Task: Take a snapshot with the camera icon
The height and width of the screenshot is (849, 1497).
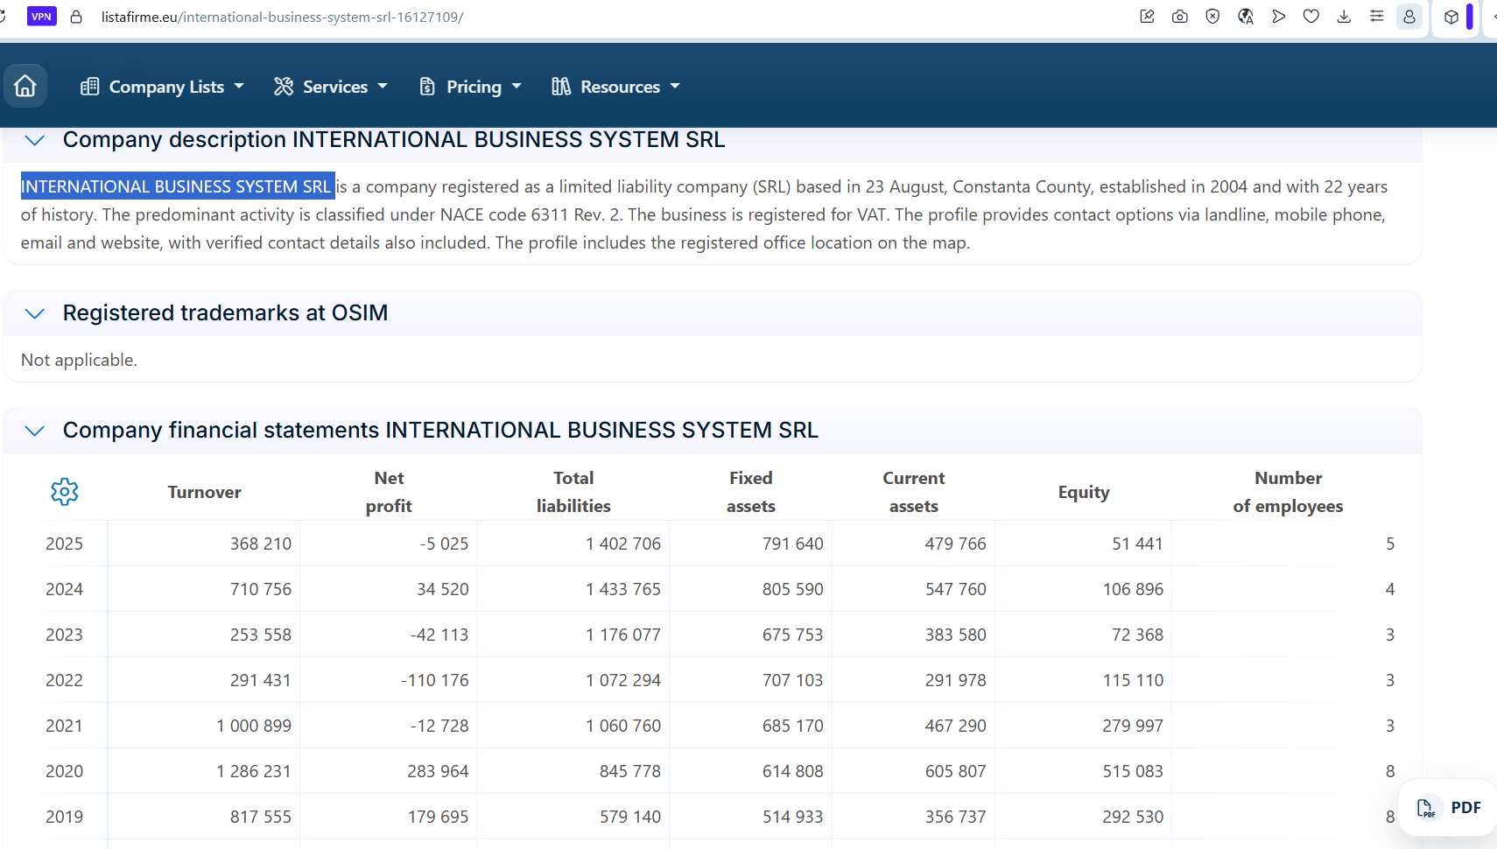Action: coord(1180,17)
